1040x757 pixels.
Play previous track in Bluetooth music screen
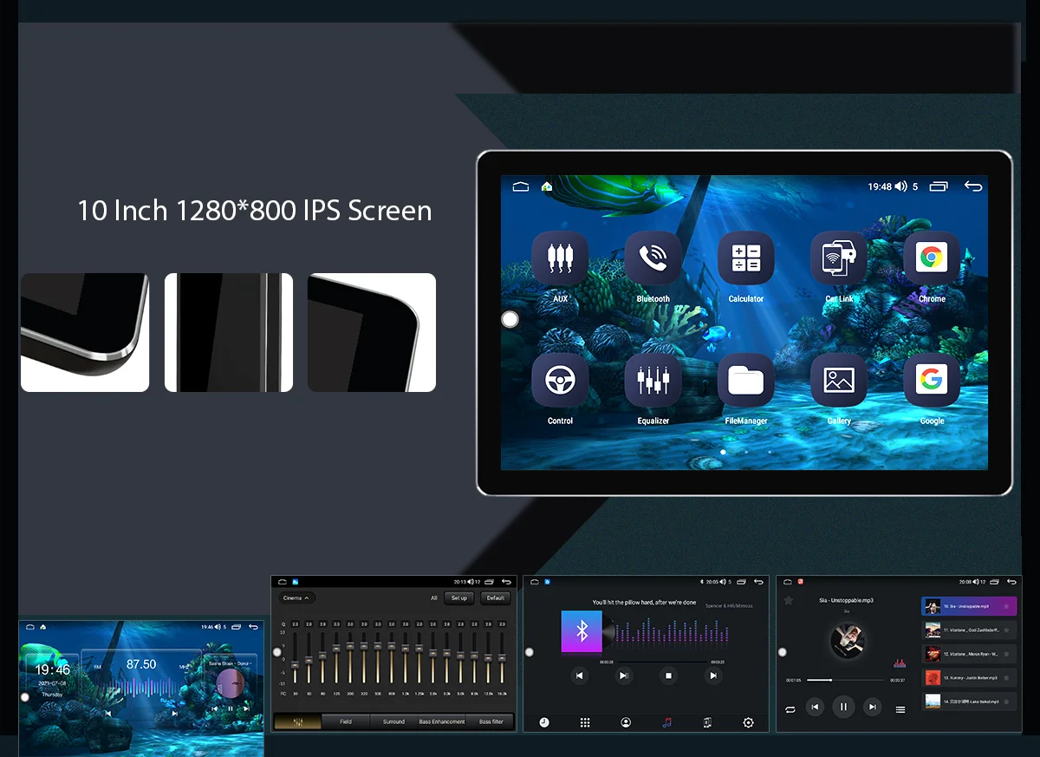(580, 675)
